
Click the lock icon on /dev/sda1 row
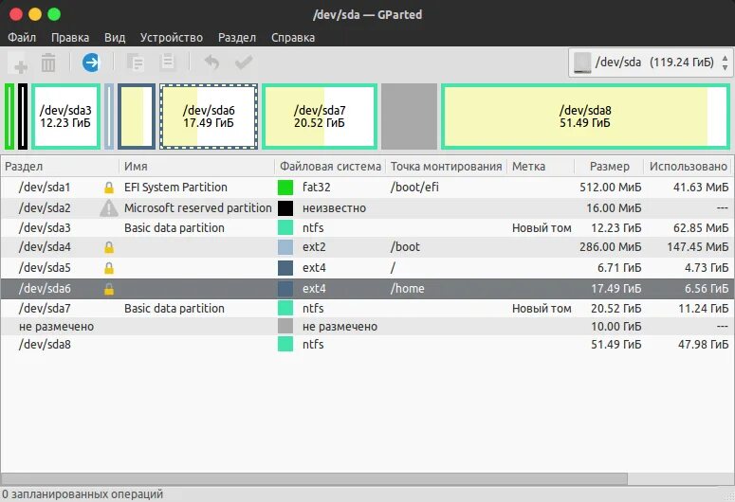coord(109,188)
